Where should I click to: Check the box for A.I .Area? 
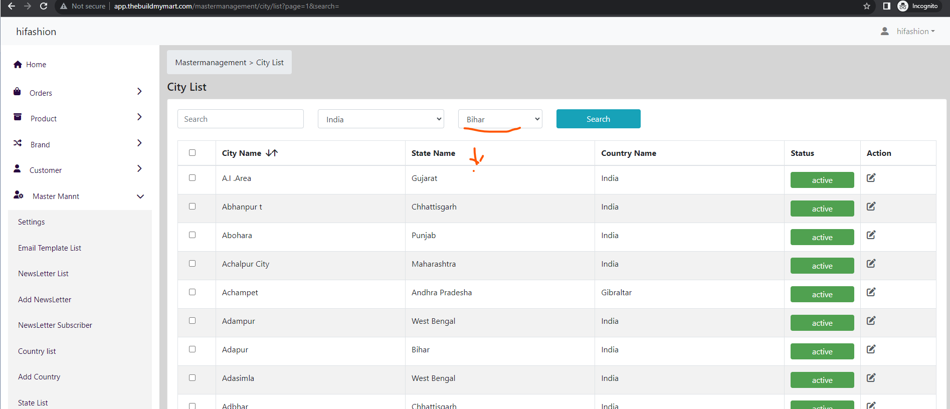[x=192, y=178]
